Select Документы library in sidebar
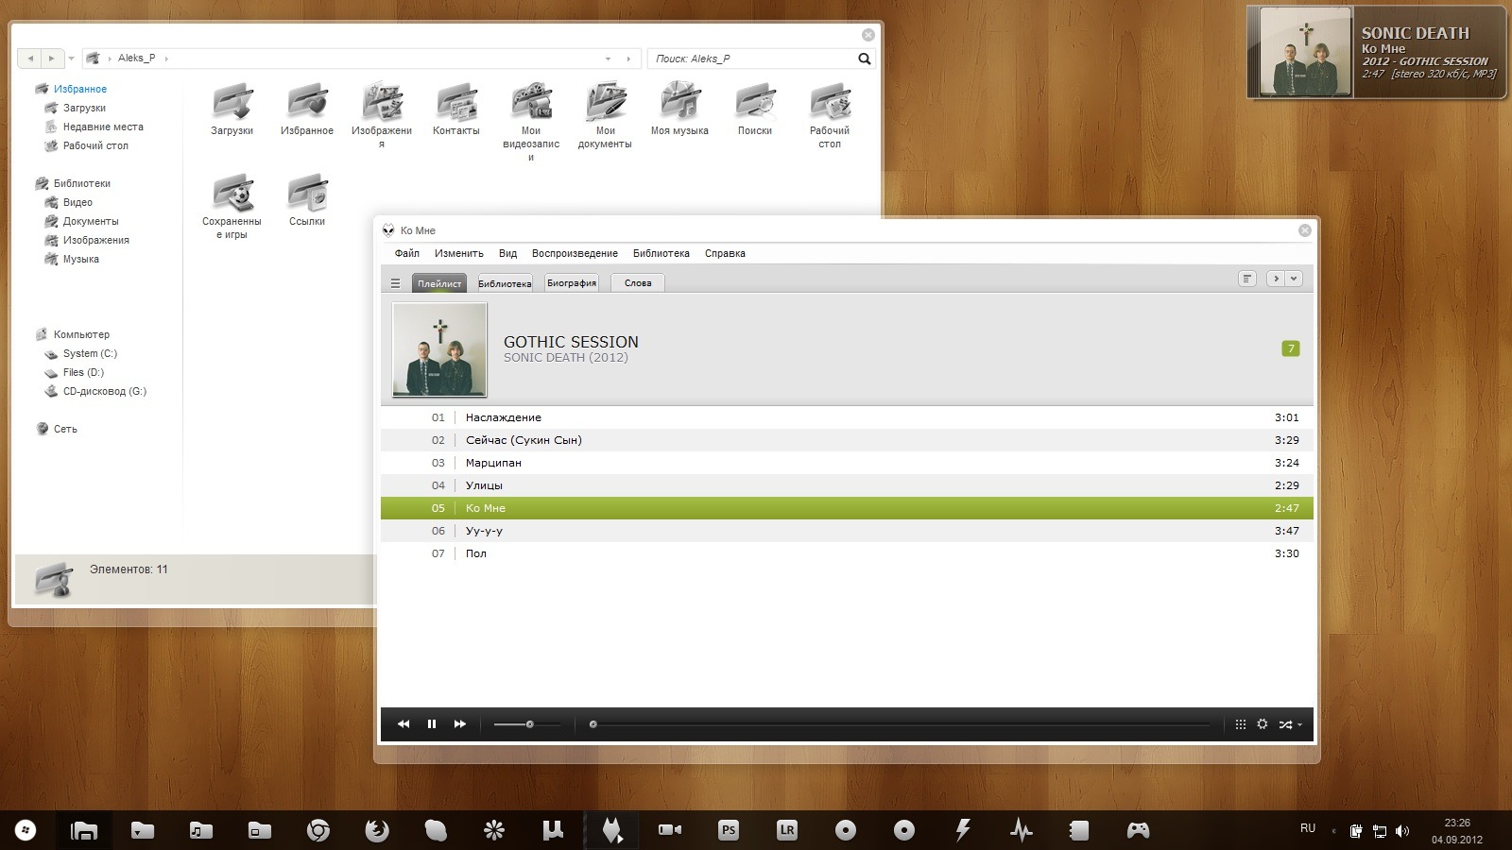Viewport: 1512px width, 850px height. [91, 221]
